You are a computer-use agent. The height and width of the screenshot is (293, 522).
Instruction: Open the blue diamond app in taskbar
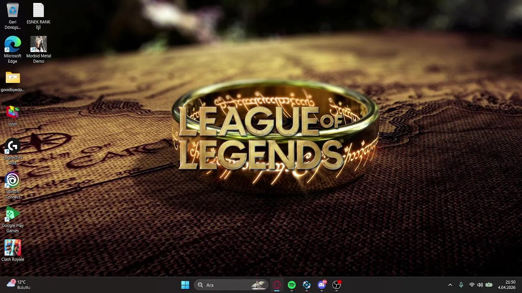coord(307,285)
